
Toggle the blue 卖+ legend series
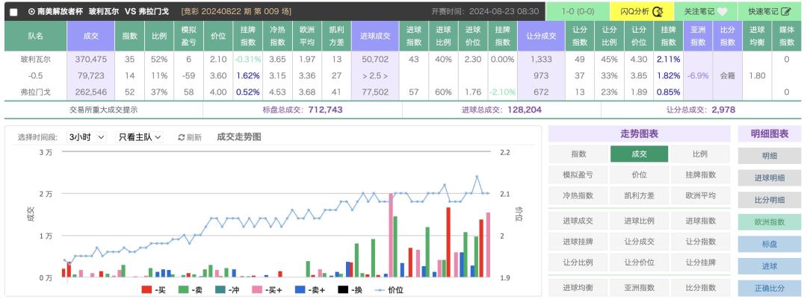pyautogui.click(x=310, y=290)
